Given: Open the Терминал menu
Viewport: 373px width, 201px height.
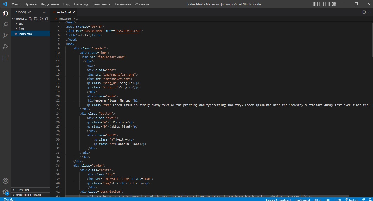Looking at the screenshot, I should (x=123, y=4).
